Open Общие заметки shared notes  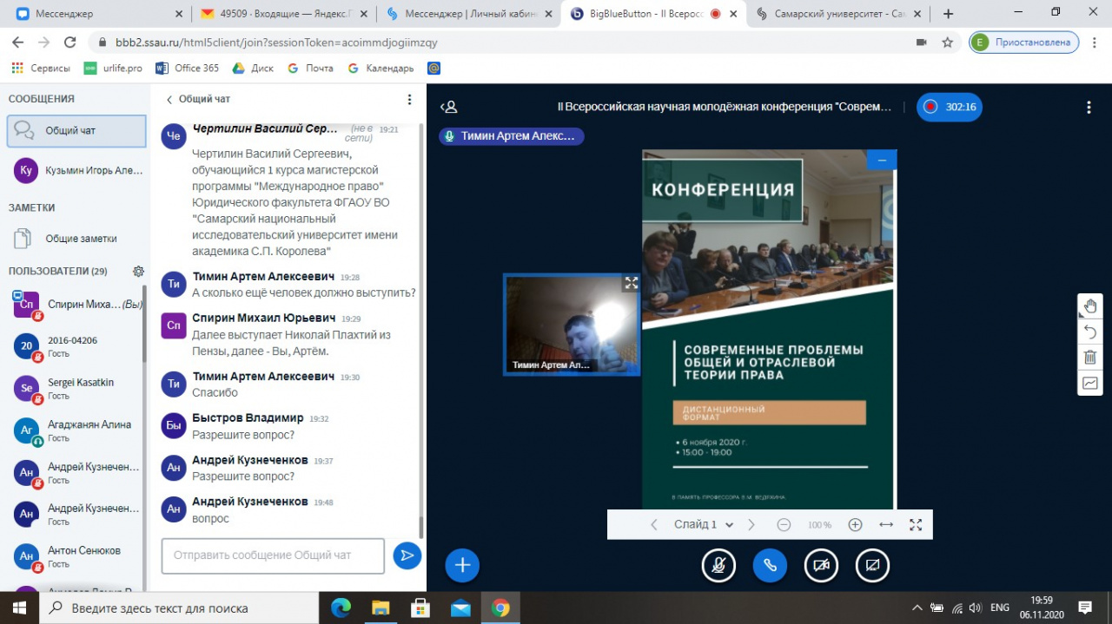pyautogui.click(x=81, y=239)
